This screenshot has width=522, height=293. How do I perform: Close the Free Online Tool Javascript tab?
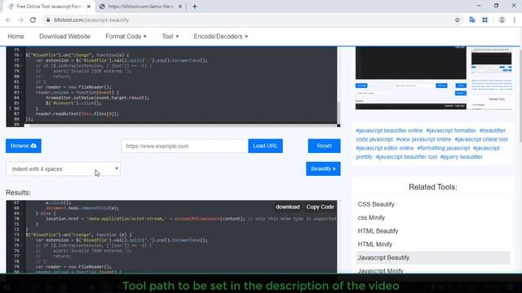89,7
